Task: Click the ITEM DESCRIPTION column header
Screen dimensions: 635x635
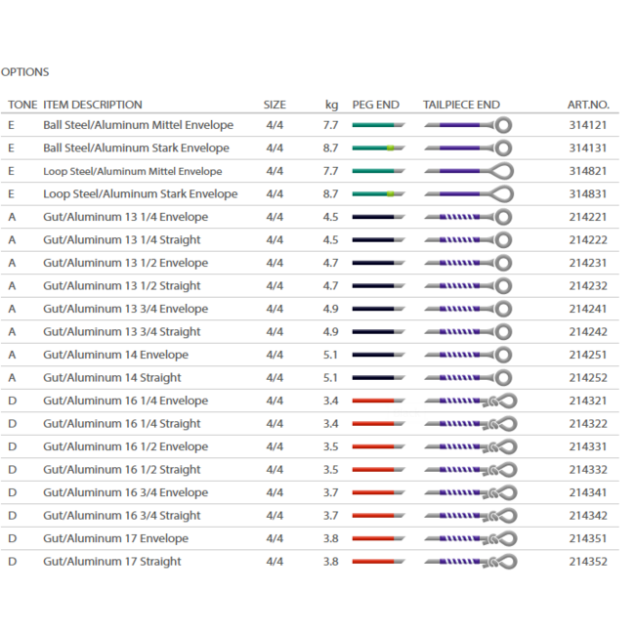Action: tap(93, 105)
